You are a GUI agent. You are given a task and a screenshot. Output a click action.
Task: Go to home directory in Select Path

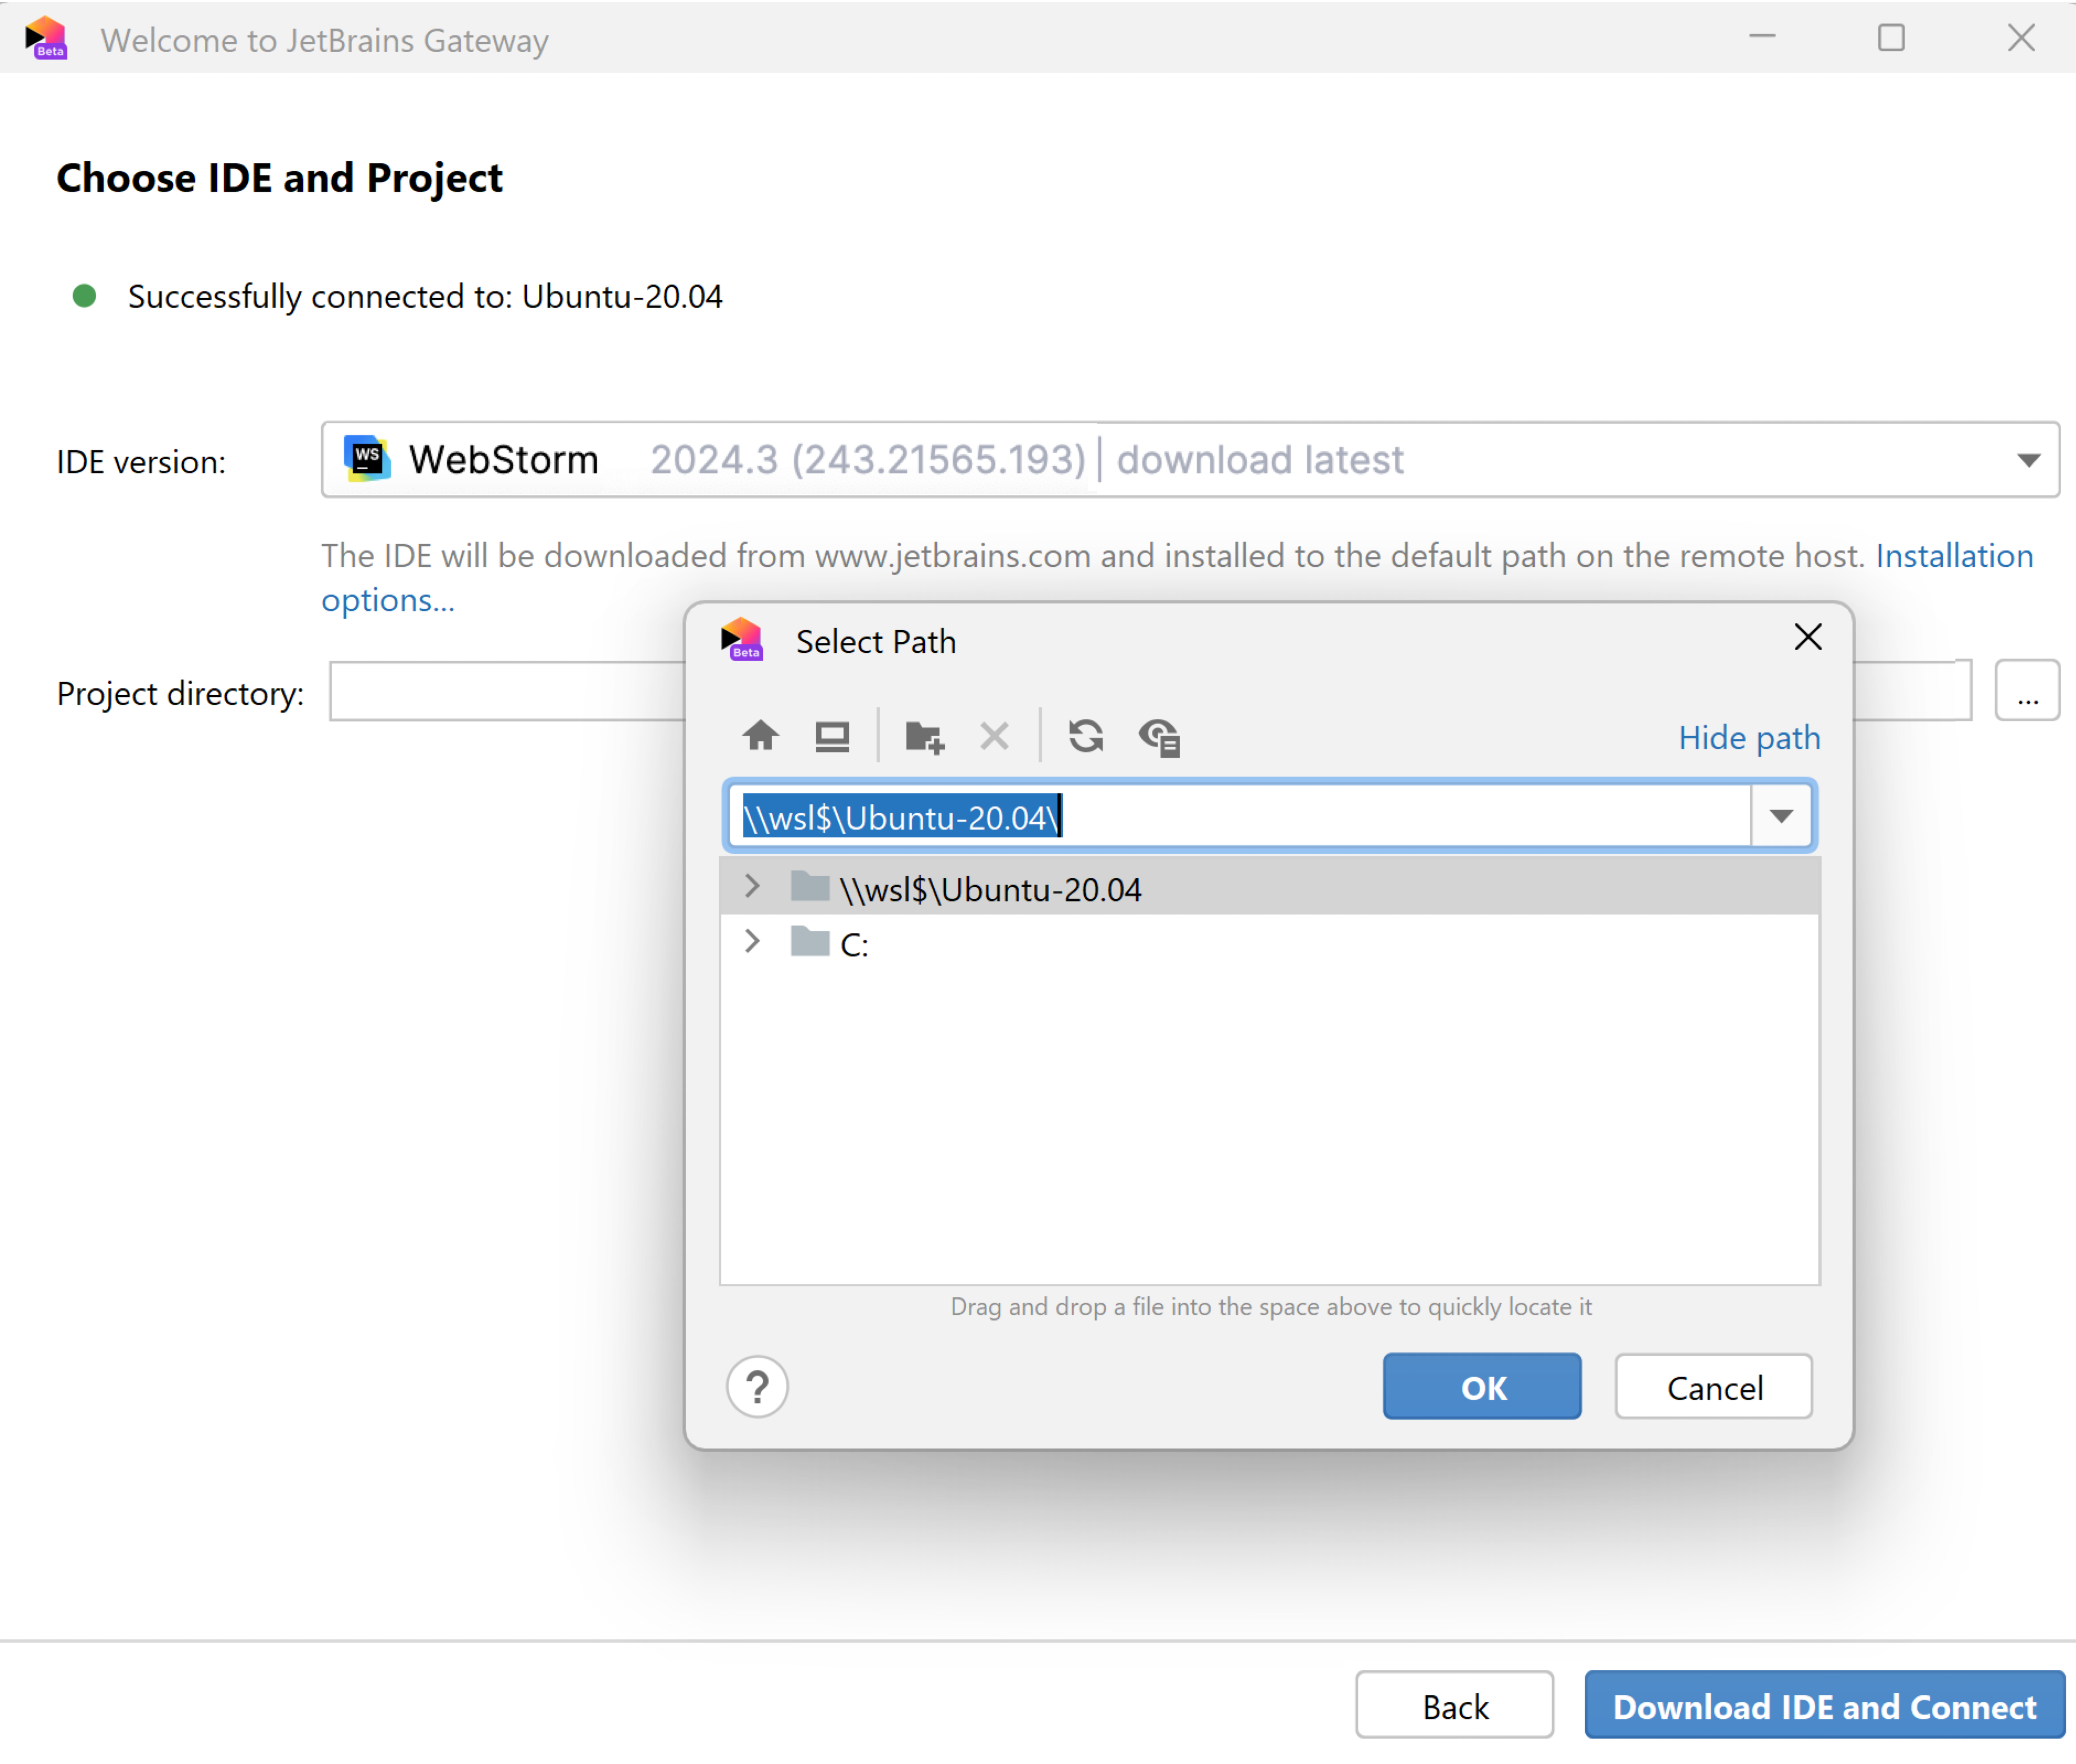[x=760, y=736]
